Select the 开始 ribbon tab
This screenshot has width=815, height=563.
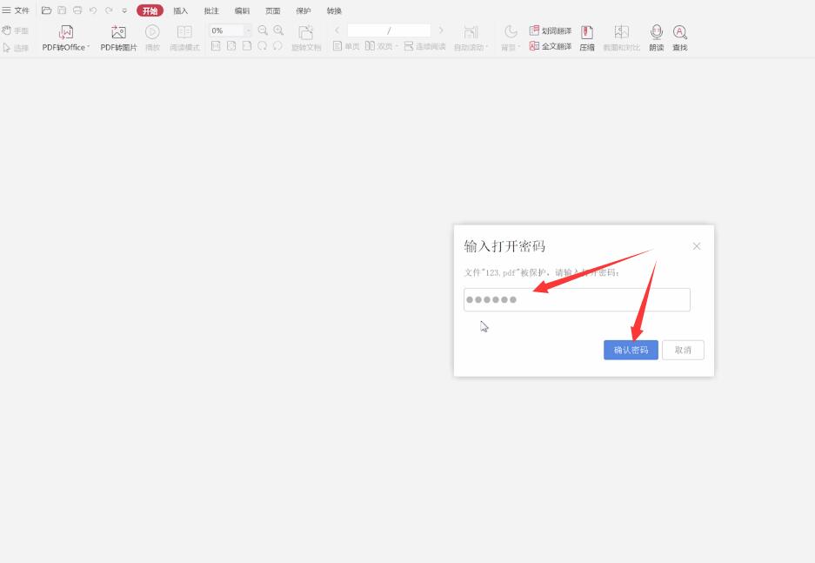(x=150, y=11)
